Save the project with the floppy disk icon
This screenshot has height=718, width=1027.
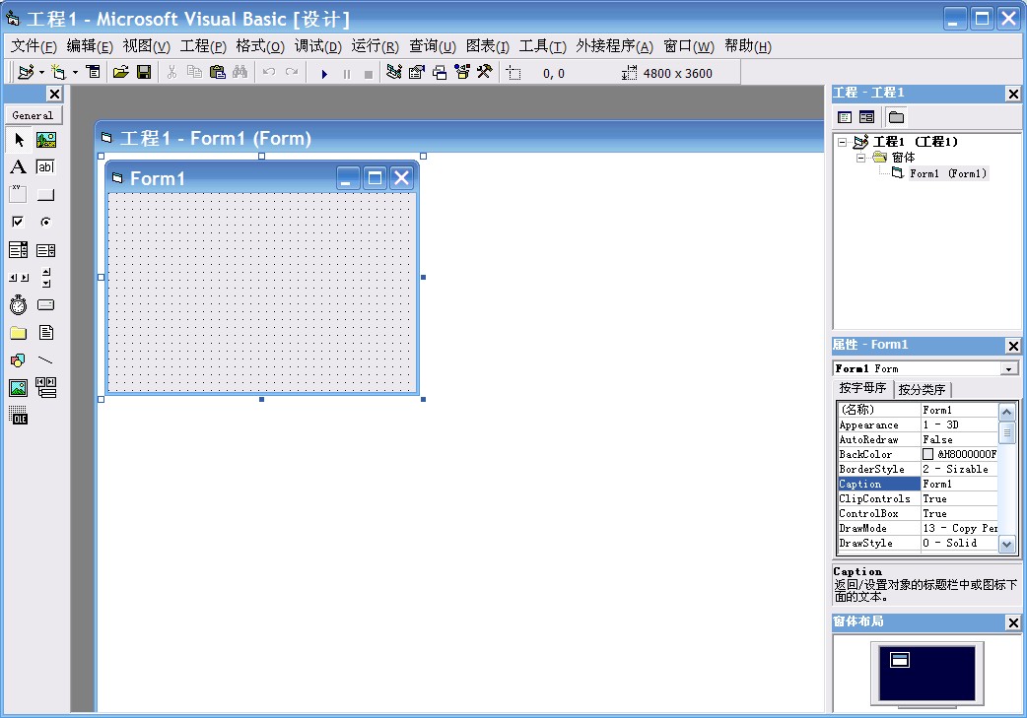[144, 72]
